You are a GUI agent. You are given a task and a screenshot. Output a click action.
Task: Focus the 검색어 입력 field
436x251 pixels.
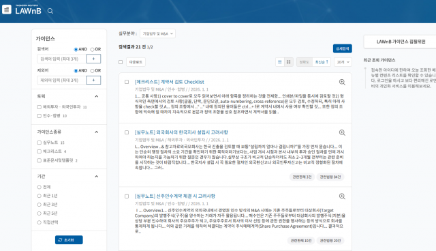62,59
